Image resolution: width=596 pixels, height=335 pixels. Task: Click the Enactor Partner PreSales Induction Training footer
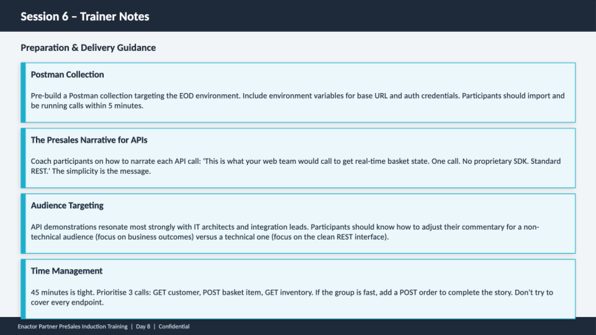pyautogui.click(x=73, y=326)
